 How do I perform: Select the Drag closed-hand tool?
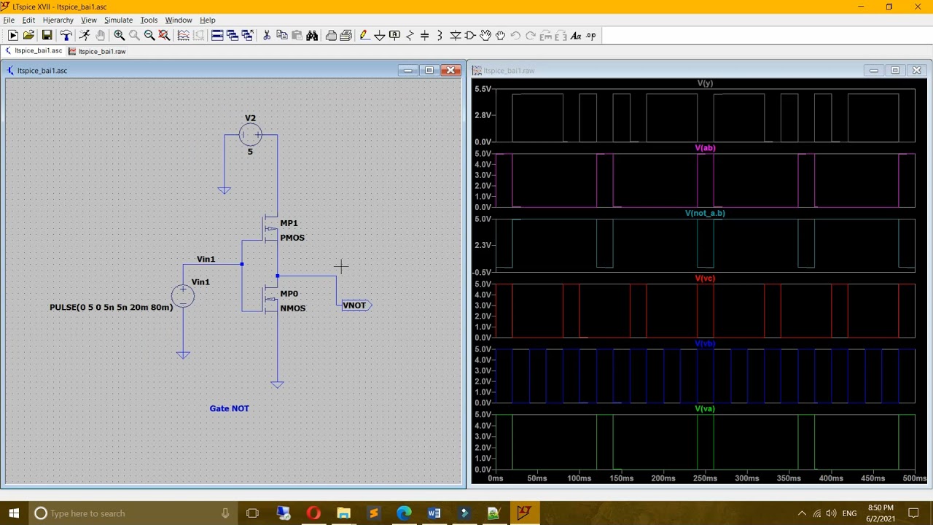tap(500, 36)
